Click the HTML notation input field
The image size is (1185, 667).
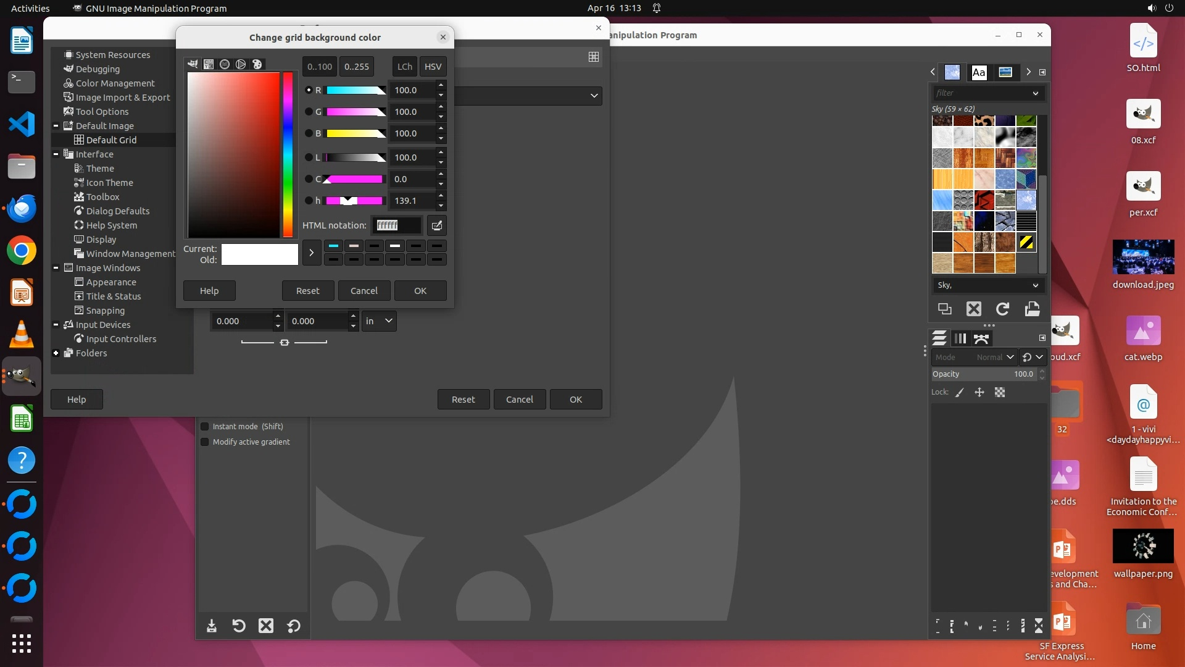pos(396,225)
